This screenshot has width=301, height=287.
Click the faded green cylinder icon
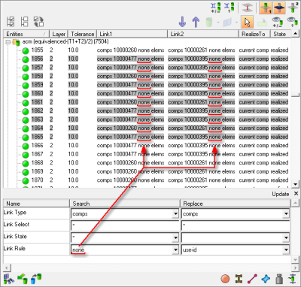point(209,22)
